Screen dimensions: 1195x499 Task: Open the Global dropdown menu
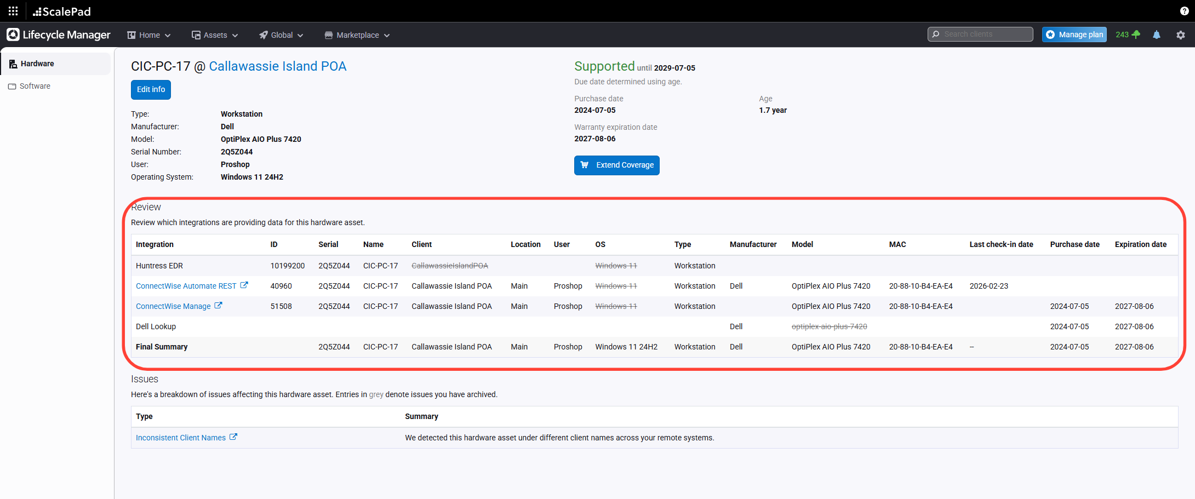[x=281, y=35]
